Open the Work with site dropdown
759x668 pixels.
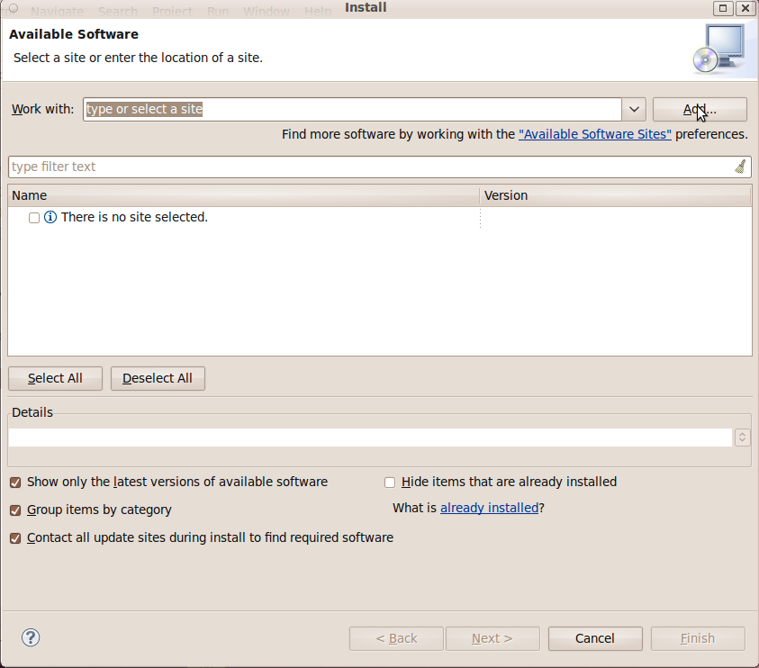click(x=634, y=109)
